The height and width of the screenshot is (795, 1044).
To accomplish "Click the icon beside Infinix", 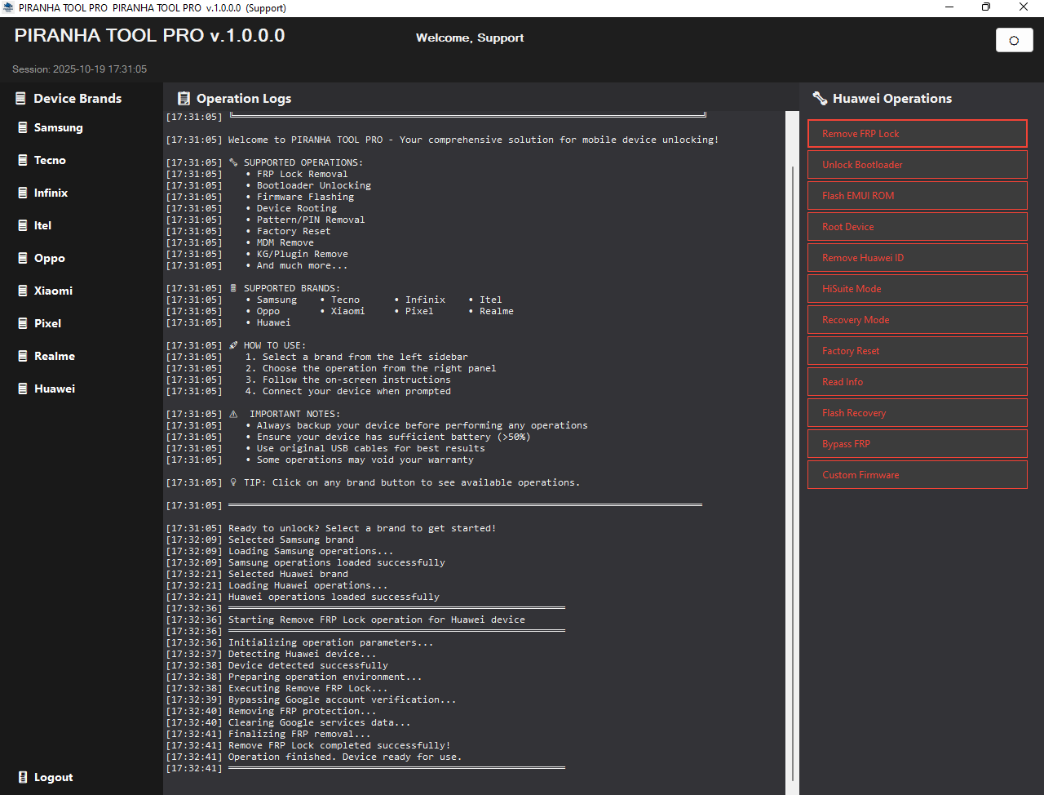I will [23, 193].
